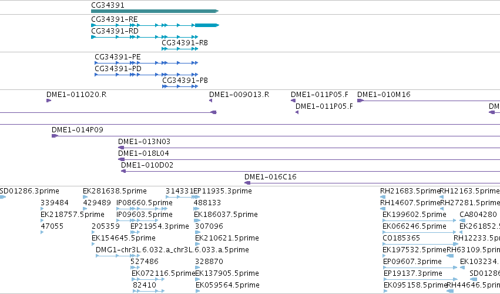
Task: Click the EP19137.3prime EST label
Action: click(413, 273)
